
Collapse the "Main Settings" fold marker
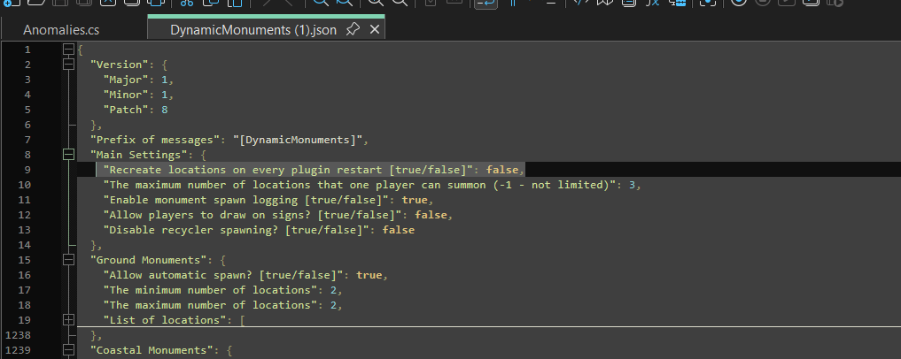click(68, 155)
